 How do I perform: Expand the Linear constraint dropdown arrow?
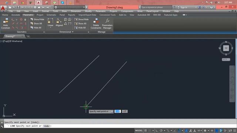(50, 27)
